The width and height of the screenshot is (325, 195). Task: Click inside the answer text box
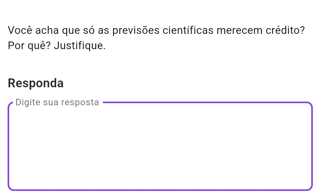[160, 146]
